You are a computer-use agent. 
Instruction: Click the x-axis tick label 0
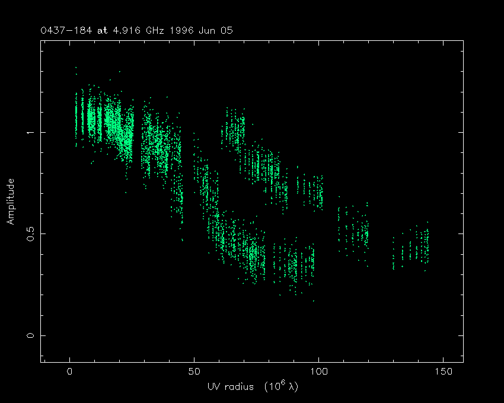click(x=70, y=372)
